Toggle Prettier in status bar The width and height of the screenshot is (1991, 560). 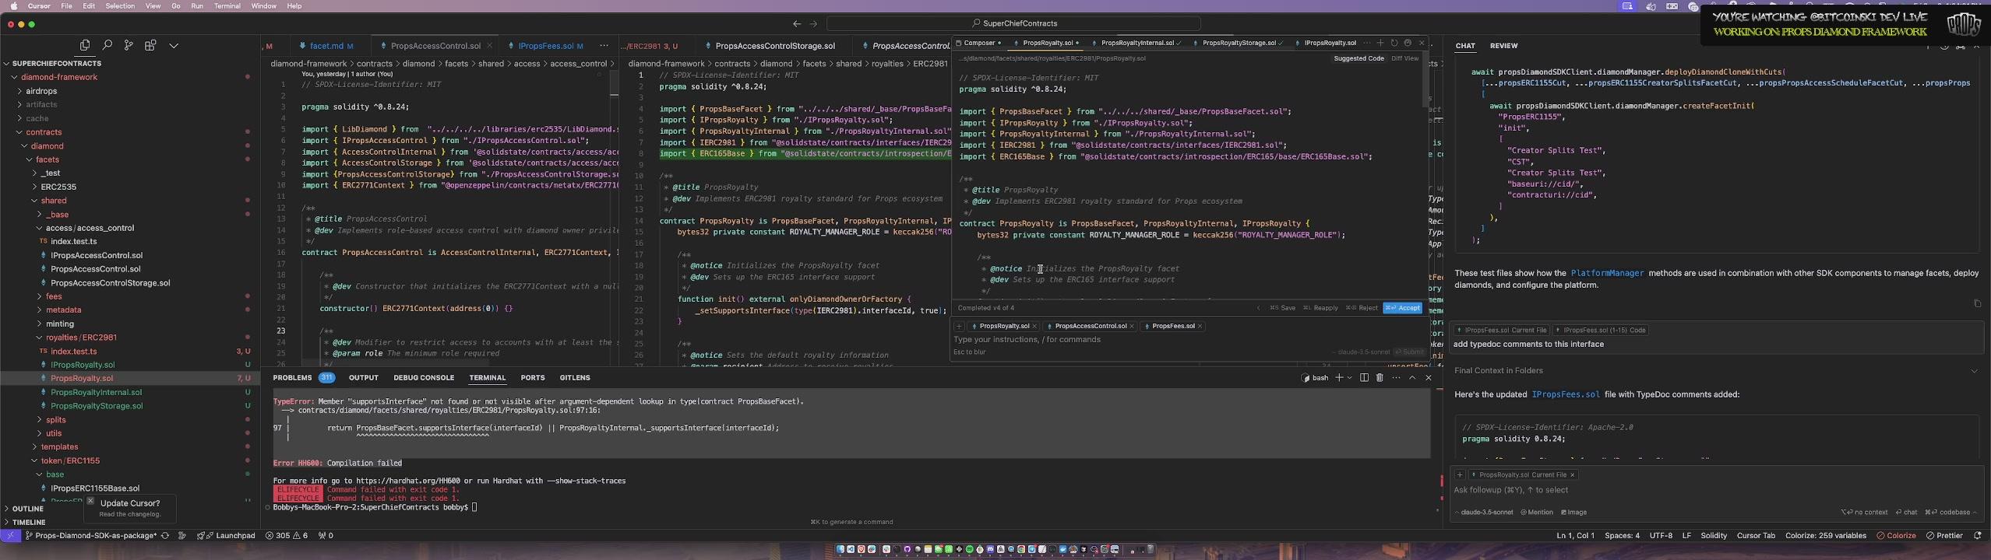(1944, 536)
